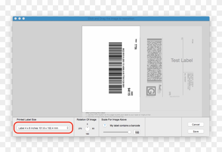Set rotation to 0 degrees label
The width and height of the screenshot is (222, 152).
coord(87,124)
